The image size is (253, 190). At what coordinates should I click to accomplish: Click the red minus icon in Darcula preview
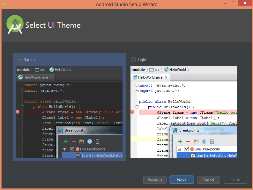pyautogui.click(x=74, y=141)
